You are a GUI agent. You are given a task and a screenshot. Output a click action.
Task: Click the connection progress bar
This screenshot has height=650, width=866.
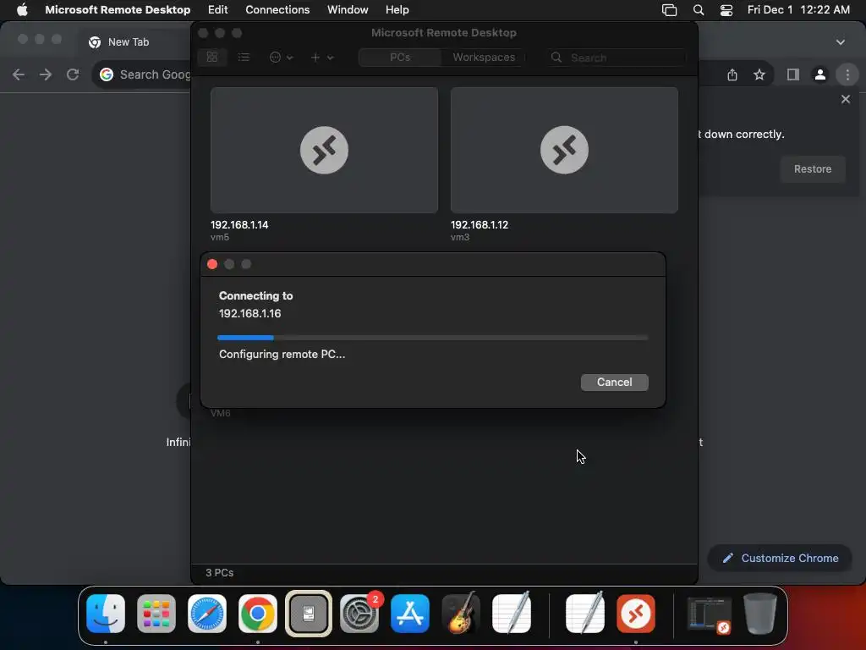tap(432, 337)
